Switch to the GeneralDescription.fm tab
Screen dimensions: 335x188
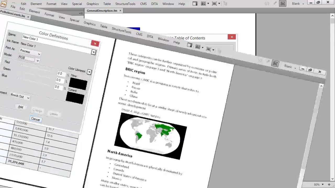coord(102,11)
